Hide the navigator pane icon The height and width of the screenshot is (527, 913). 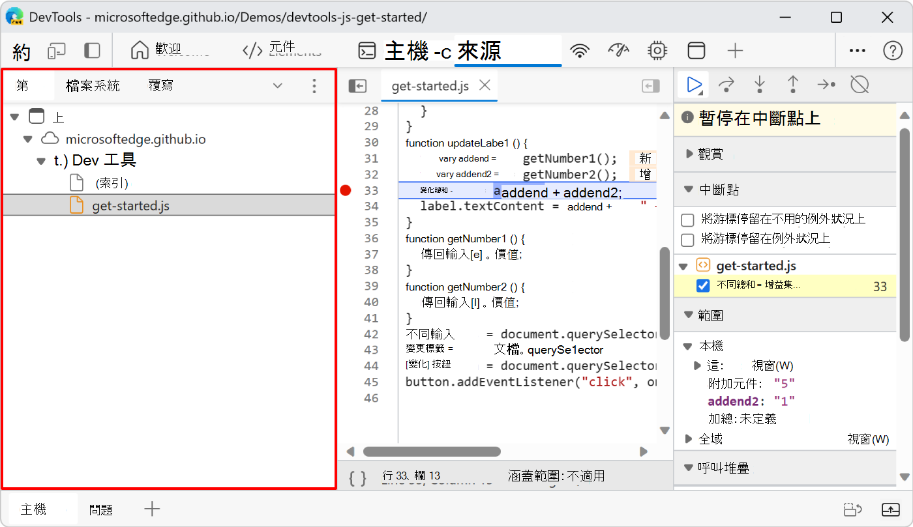[x=357, y=86]
